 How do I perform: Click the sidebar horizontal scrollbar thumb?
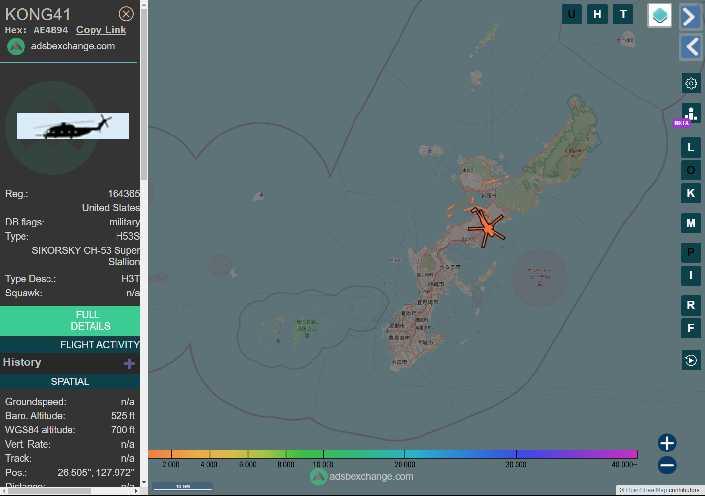(49, 491)
